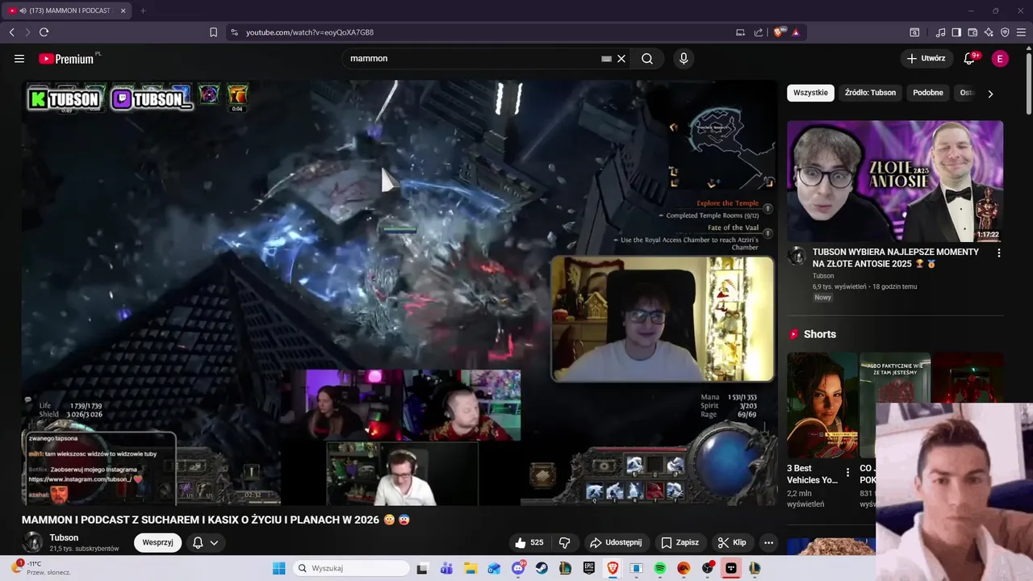The height and width of the screenshot is (581, 1033).
Task: Click the Wesprzyj join button
Action: [x=157, y=542]
